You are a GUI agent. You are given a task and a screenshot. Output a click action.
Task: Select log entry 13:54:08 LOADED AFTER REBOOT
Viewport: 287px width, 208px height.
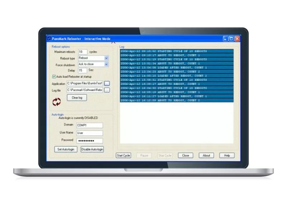(177, 68)
